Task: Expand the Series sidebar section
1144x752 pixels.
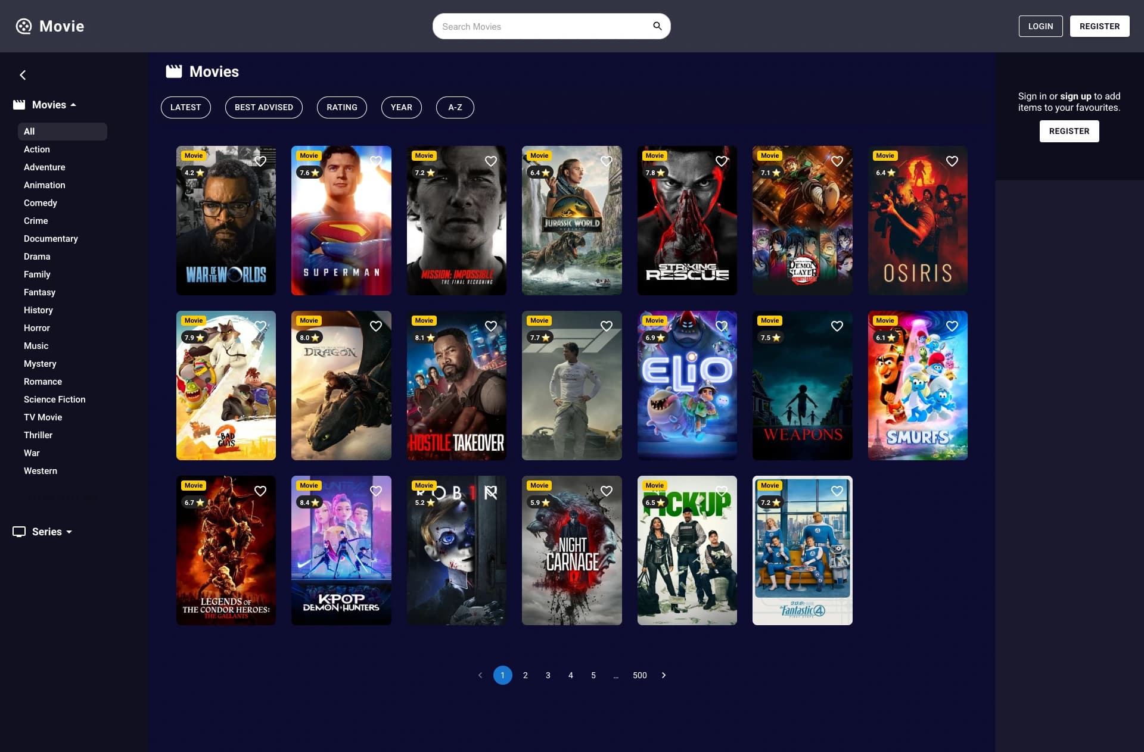Action: (x=69, y=532)
